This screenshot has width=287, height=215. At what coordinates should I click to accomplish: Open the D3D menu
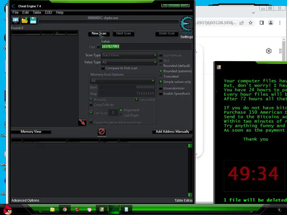coord(48,12)
